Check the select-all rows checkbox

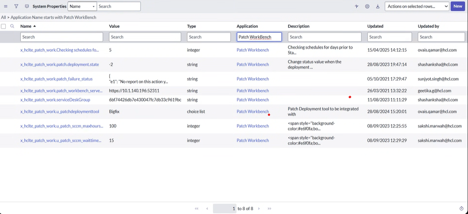coord(3,26)
